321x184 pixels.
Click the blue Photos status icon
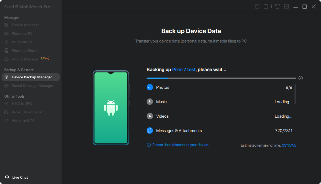click(x=150, y=87)
